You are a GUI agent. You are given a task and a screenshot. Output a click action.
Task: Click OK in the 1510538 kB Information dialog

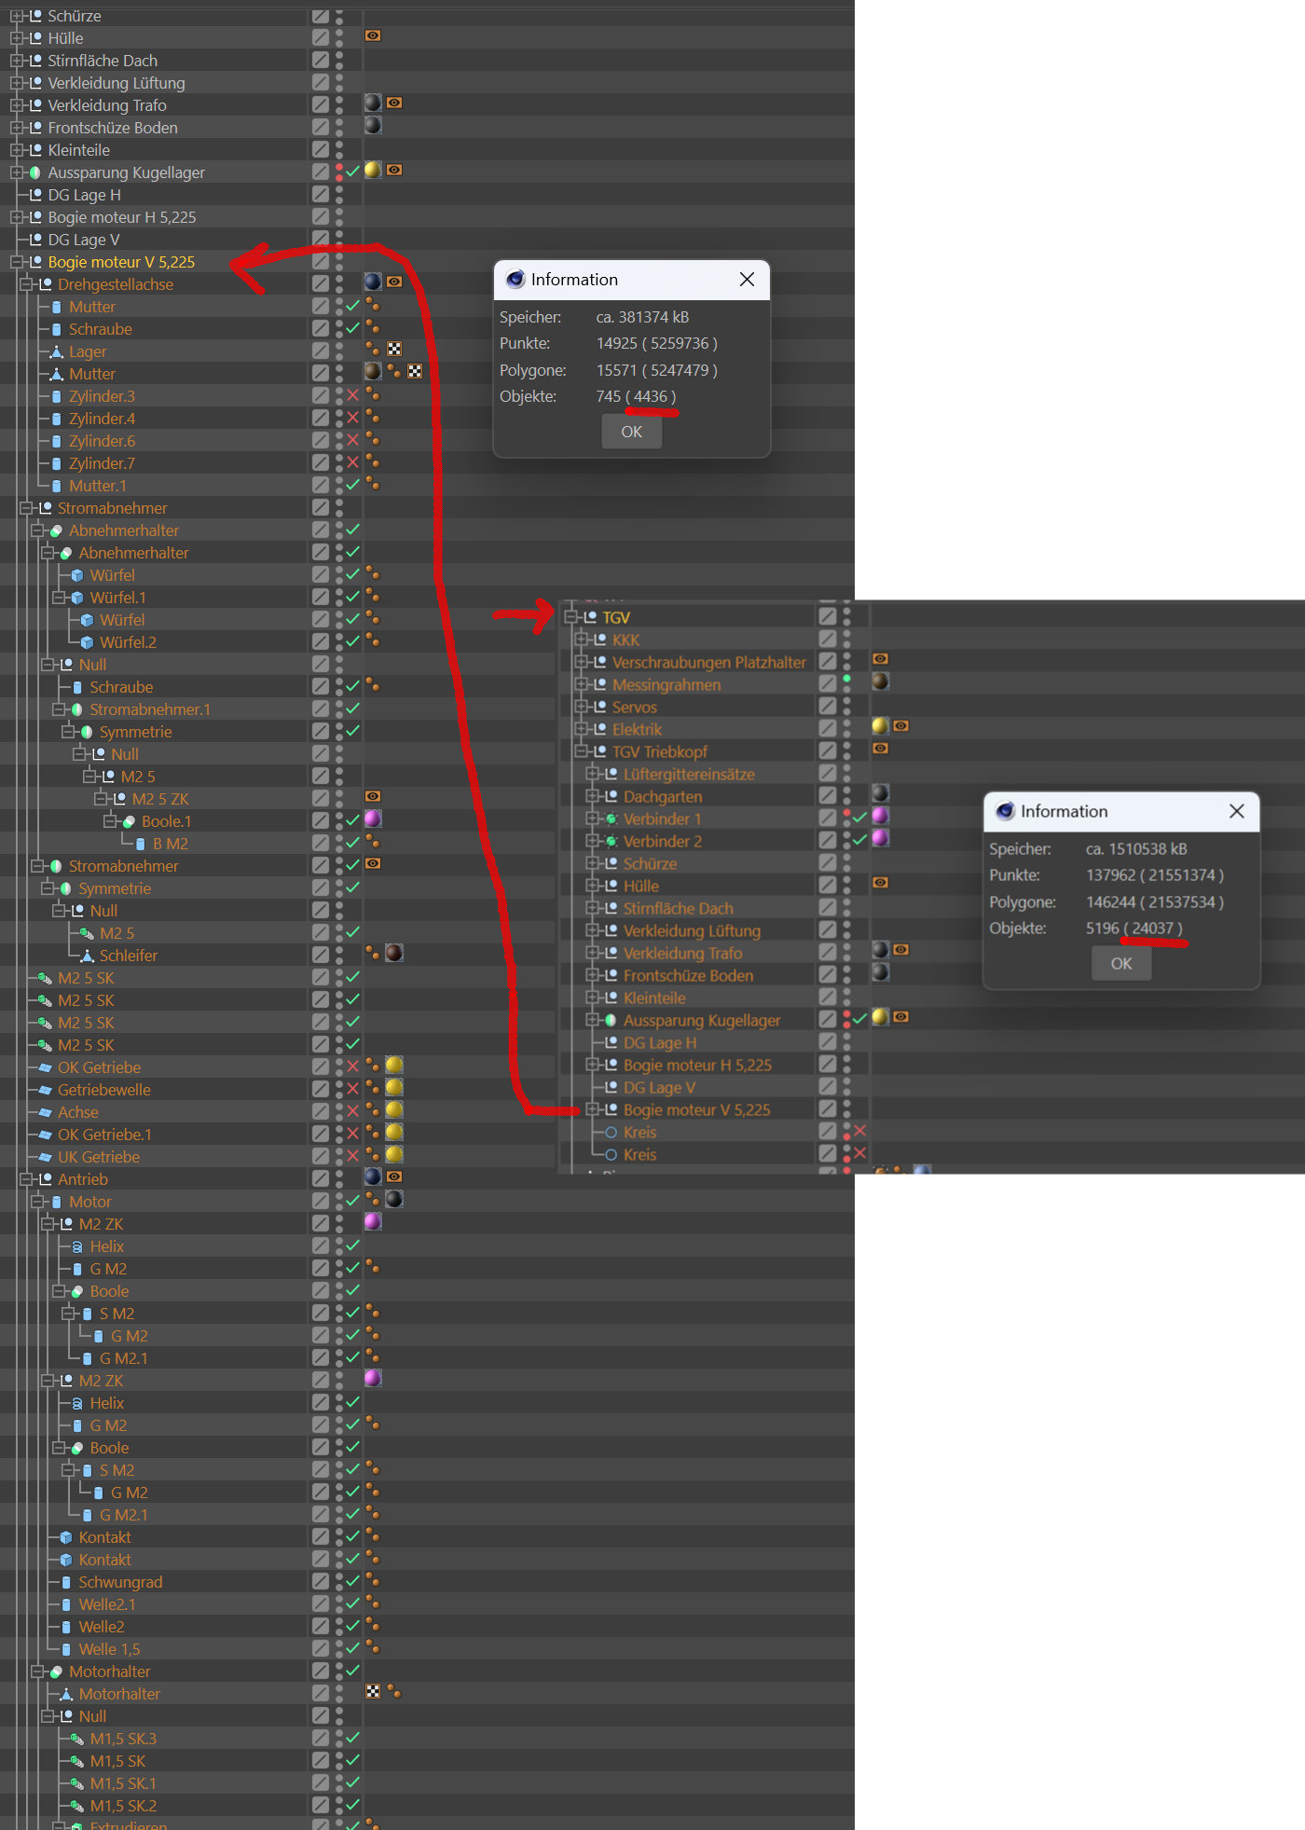[x=1121, y=963]
